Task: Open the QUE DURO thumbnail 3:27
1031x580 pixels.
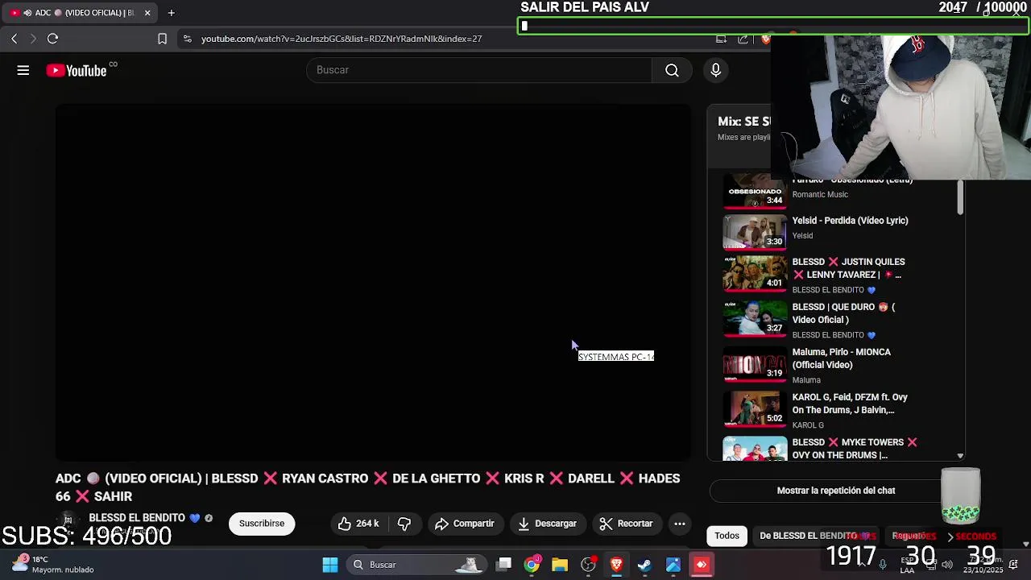Action: tap(755, 319)
